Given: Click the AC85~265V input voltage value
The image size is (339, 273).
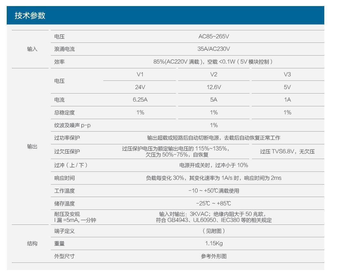Looking at the screenshot, I should pyautogui.click(x=214, y=36).
